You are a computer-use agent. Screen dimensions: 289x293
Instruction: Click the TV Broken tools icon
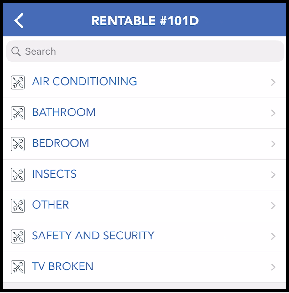(18, 267)
